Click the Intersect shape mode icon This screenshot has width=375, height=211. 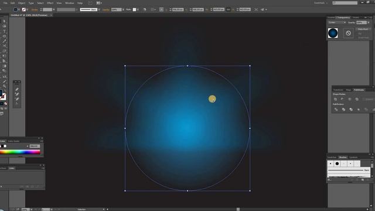coord(350,99)
